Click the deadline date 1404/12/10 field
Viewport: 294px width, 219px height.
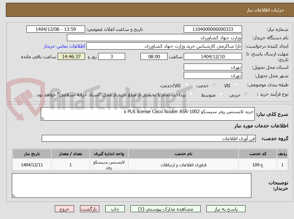coord(213,56)
